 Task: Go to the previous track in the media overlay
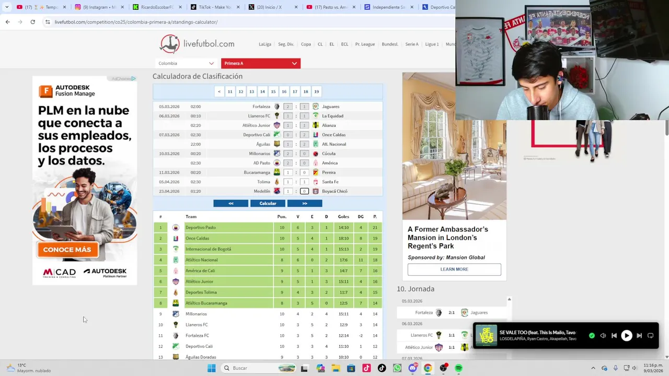click(614, 336)
